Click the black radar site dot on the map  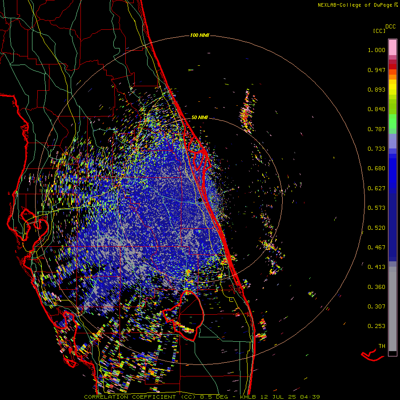pyautogui.click(x=200, y=200)
